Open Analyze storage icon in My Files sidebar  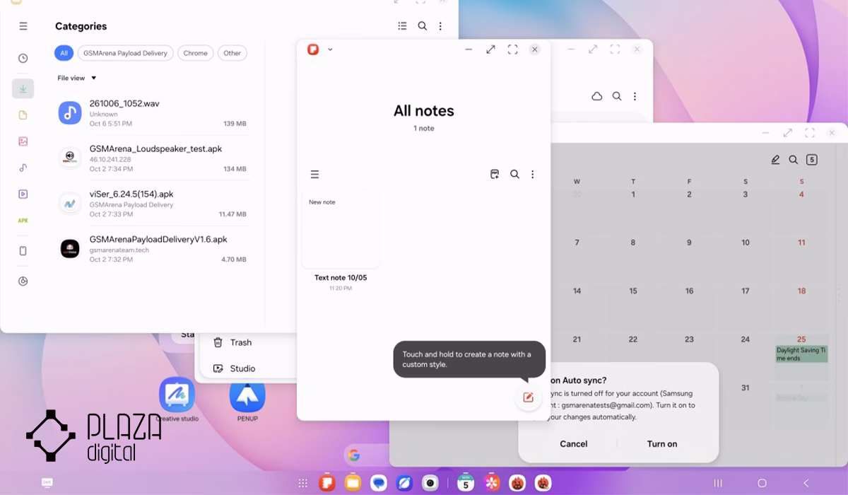(23, 281)
